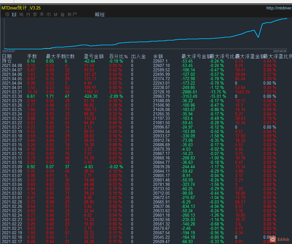Click floating loss ratio -13.75 %

218,92
